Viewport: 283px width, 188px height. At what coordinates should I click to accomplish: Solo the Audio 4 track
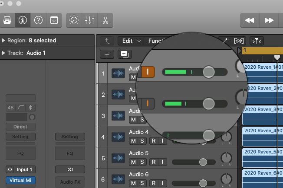coord(142,141)
